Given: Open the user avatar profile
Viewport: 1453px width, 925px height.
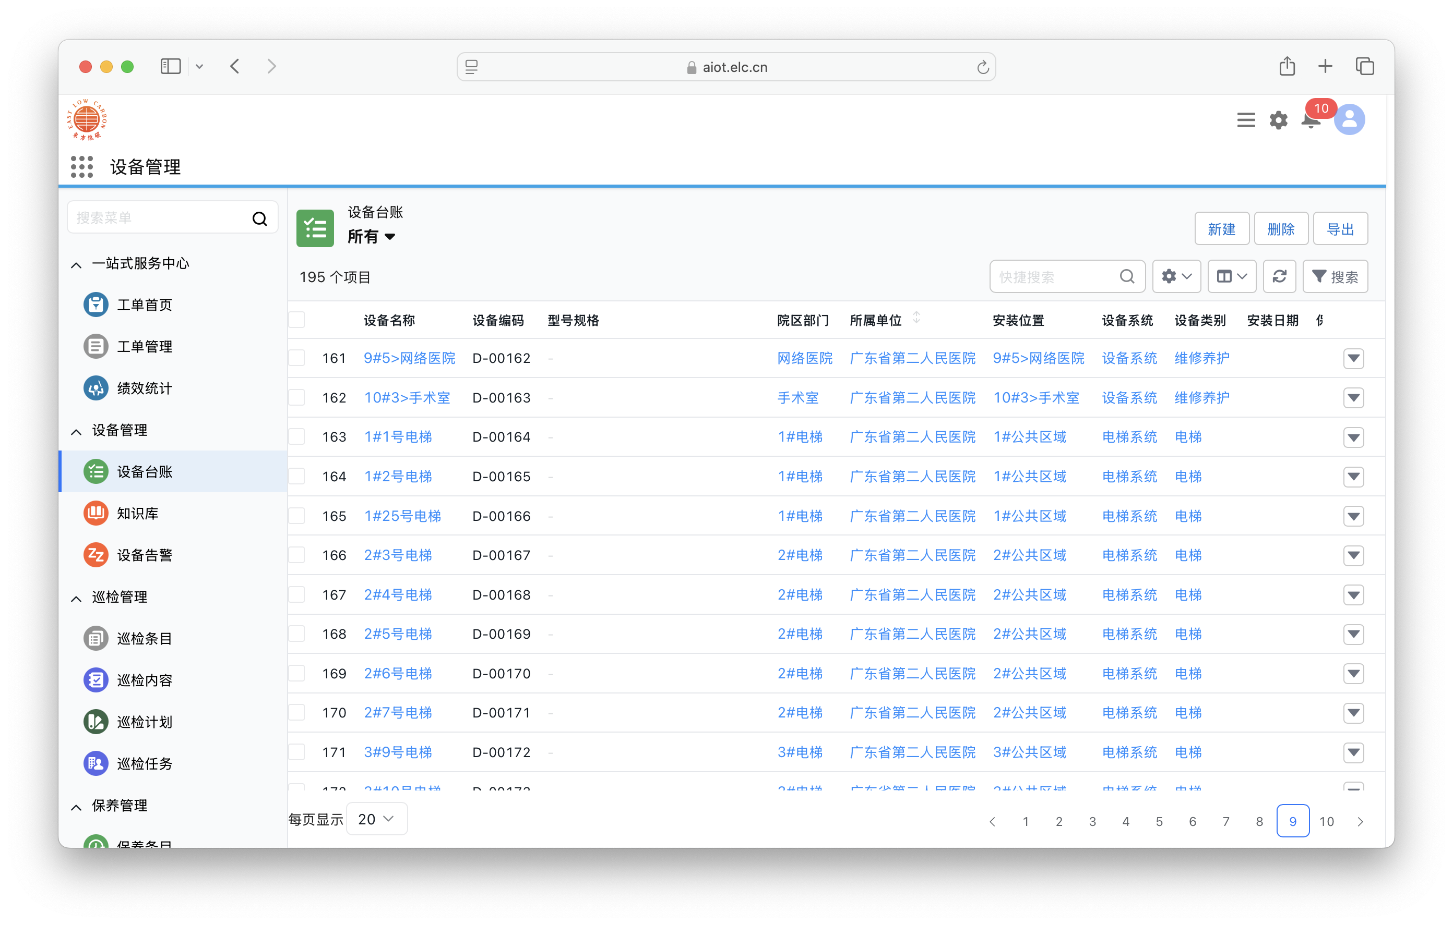Looking at the screenshot, I should pyautogui.click(x=1349, y=119).
